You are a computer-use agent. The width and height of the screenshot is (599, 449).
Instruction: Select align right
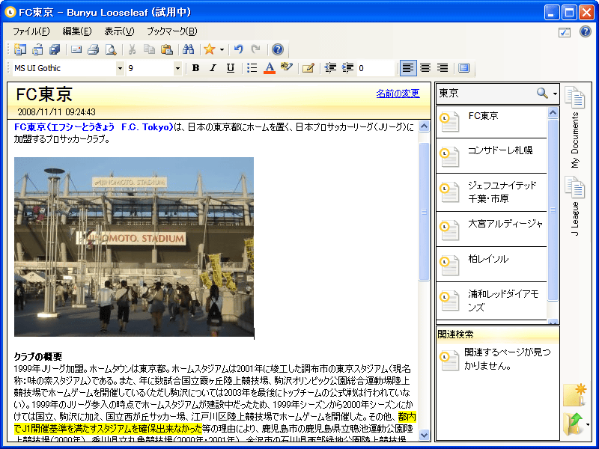click(443, 68)
